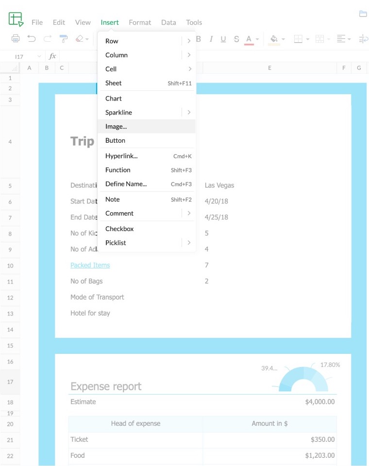This screenshot has width=369, height=466.
Task: Click the Redo arrow icon
Action: [47, 39]
